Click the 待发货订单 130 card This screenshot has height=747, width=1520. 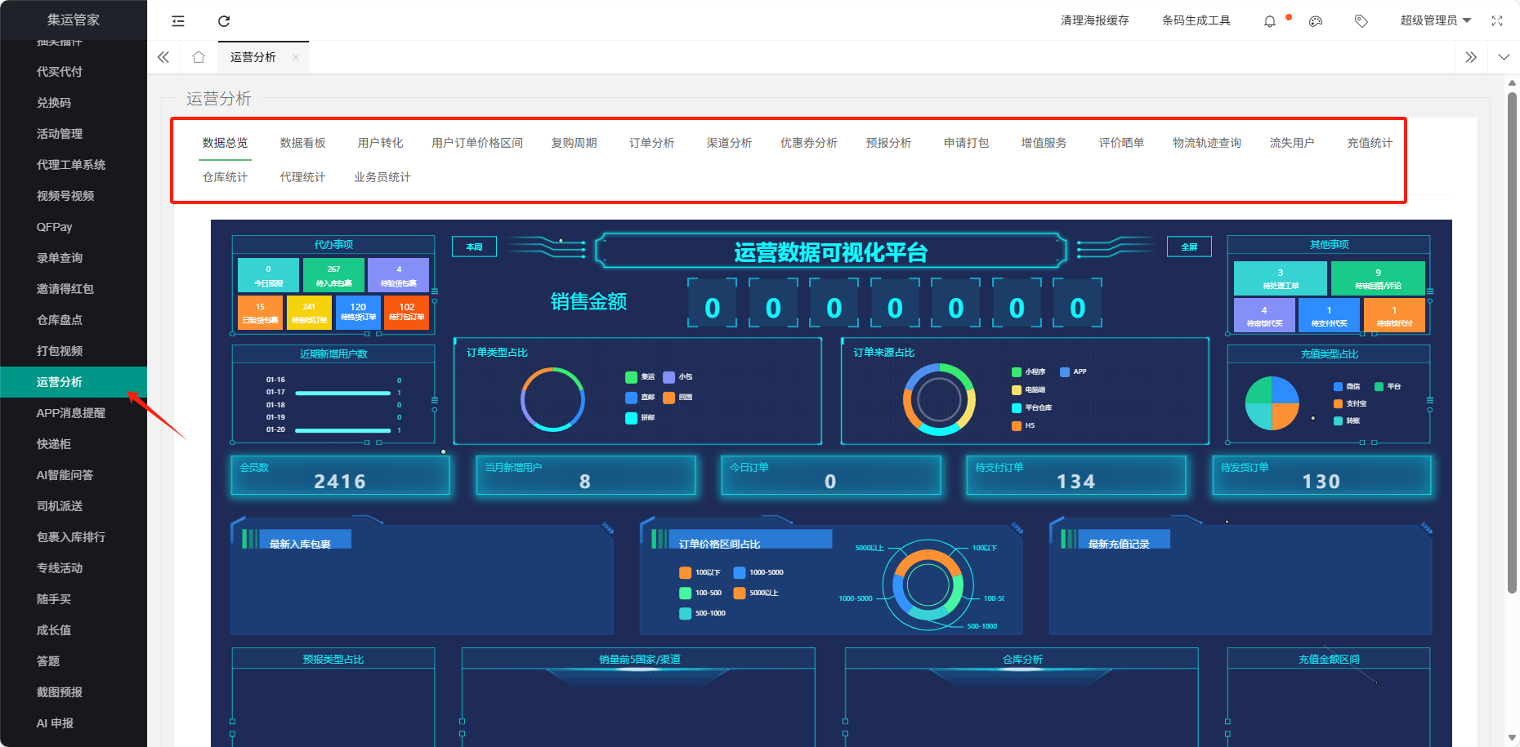[x=1321, y=475]
